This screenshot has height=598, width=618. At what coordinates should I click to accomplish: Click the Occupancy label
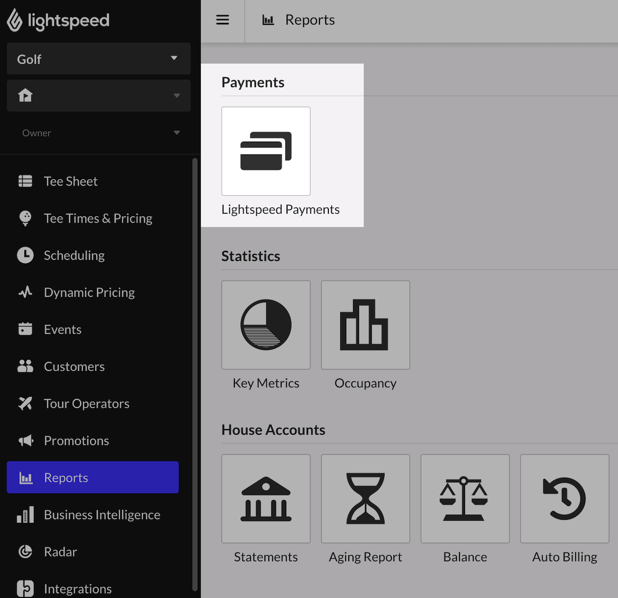tap(366, 383)
